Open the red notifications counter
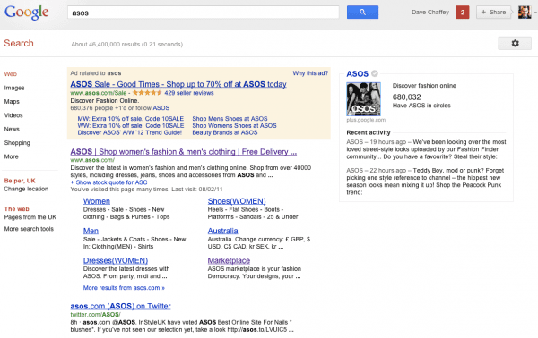This screenshot has height=338, width=538. [x=462, y=13]
